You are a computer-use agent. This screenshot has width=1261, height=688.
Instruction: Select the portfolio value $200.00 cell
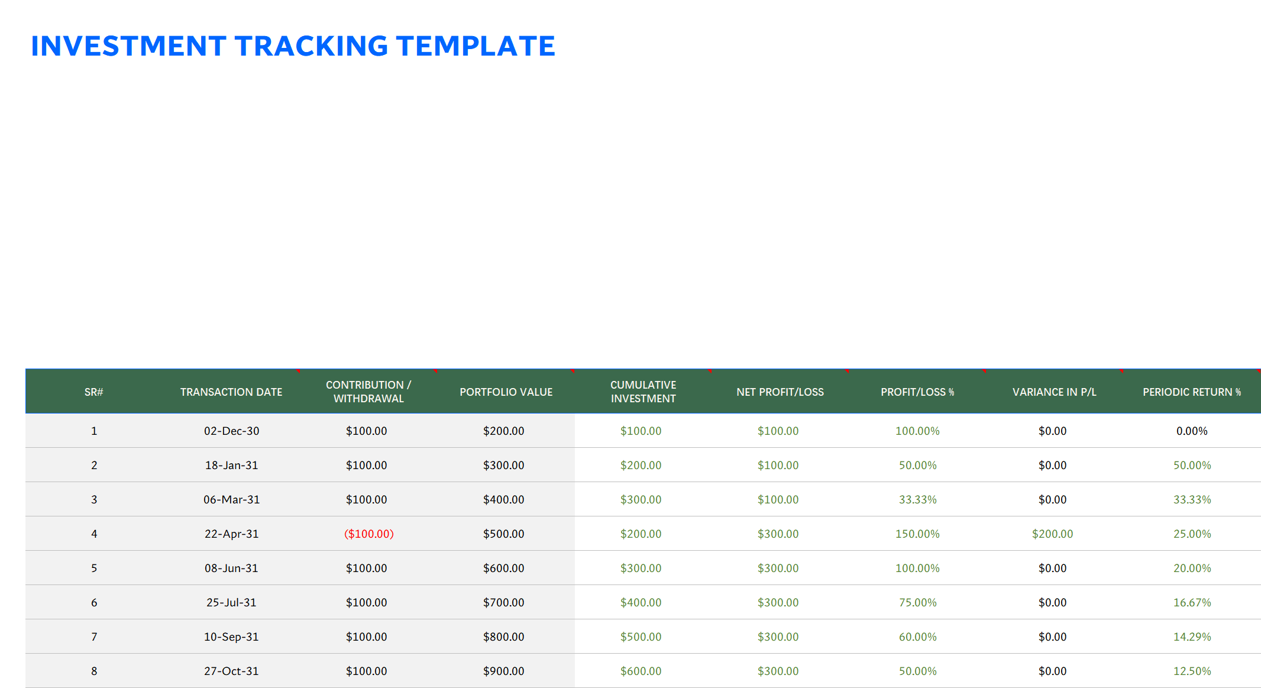(506, 431)
